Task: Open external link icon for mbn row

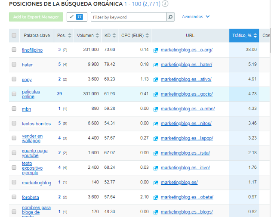Action: point(156,109)
